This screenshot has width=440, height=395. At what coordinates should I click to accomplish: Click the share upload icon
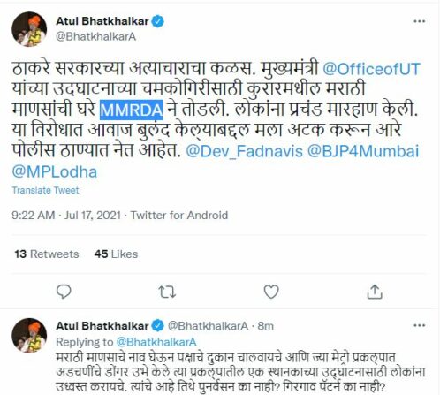tap(375, 292)
